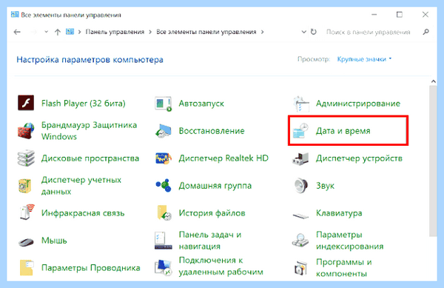
Task: Go up one level with up arrow
Action: tap(58, 32)
